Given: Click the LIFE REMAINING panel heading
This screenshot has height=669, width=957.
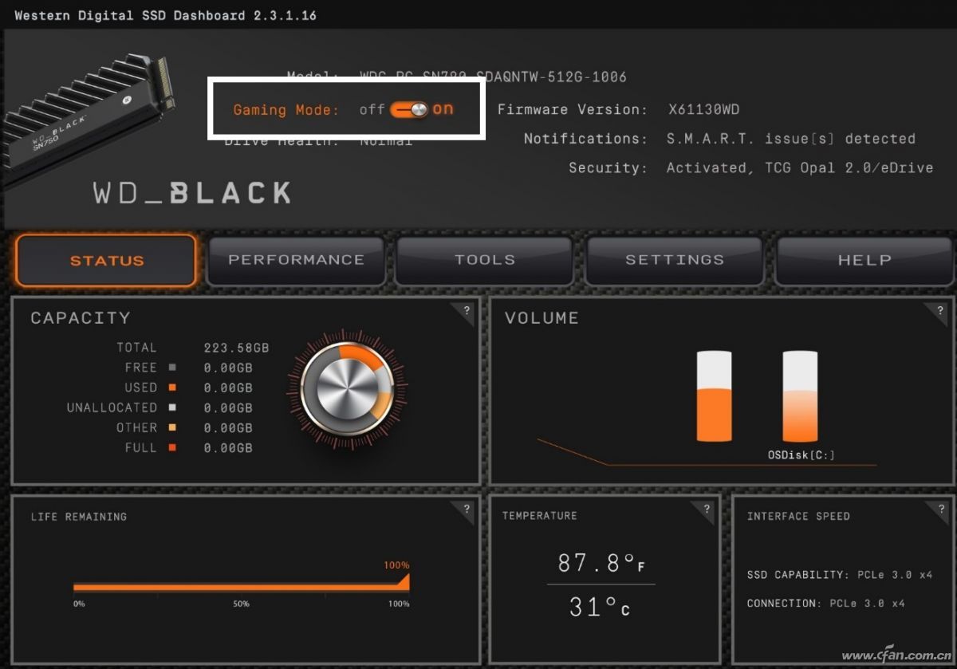Looking at the screenshot, I should pyautogui.click(x=79, y=517).
